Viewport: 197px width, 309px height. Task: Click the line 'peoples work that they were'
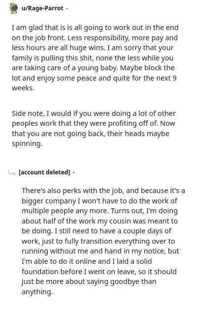(93, 123)
